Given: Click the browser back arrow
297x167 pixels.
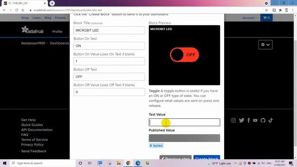Looking at the screenshot, I should (x=4, y=10).
